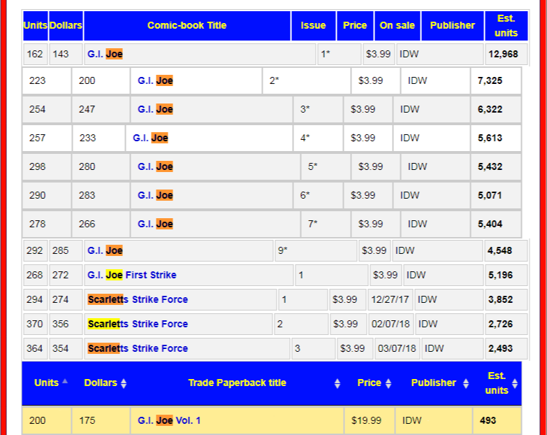Screen dimensions: 547x435
Task: Sort paperback table by Est. units arrows
Action: click(515, 383)
